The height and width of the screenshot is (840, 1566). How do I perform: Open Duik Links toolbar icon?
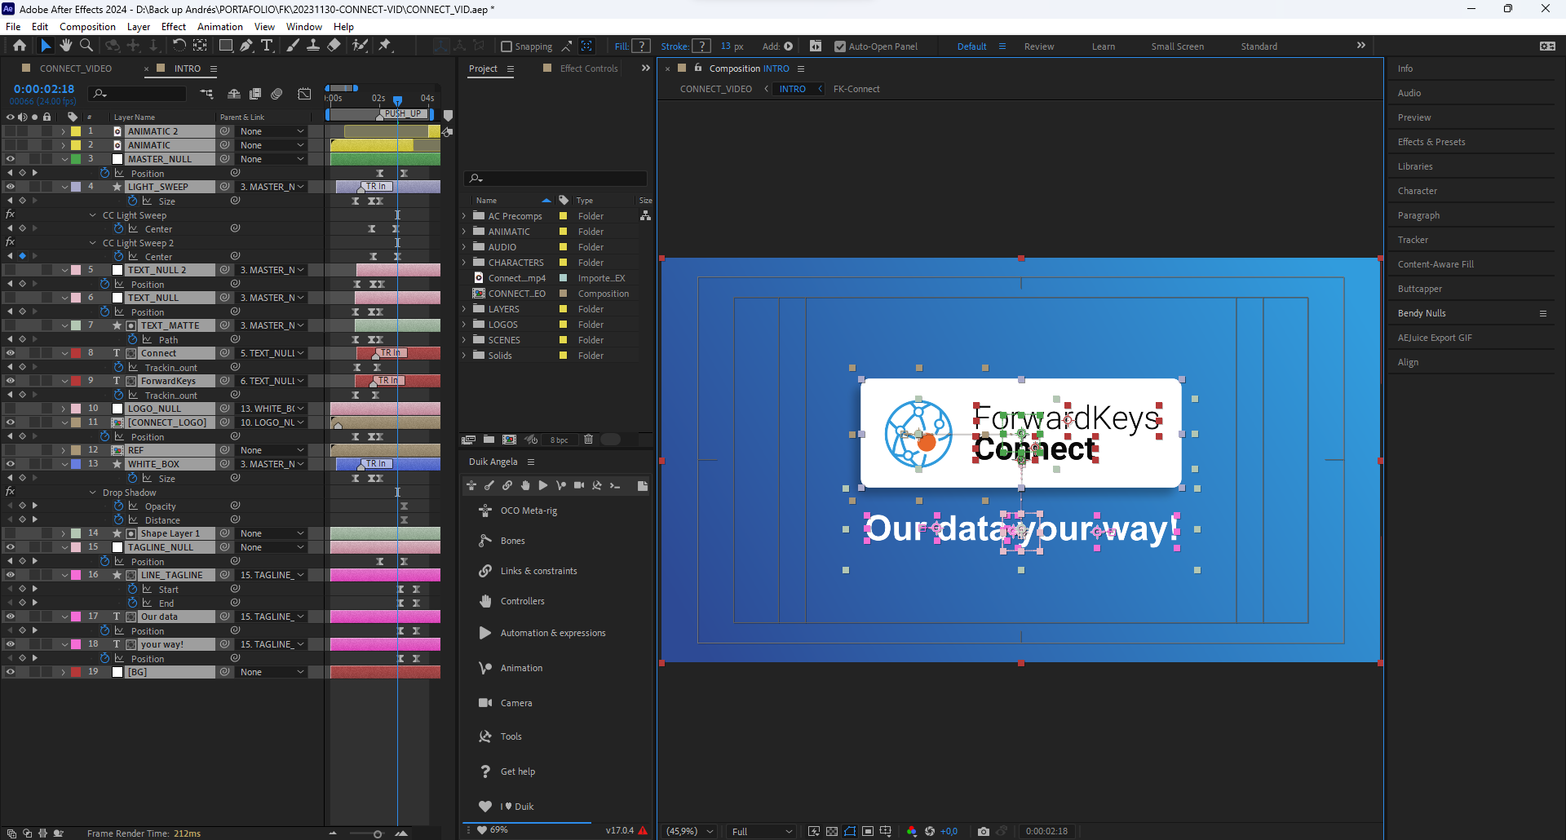coord(507,485)
